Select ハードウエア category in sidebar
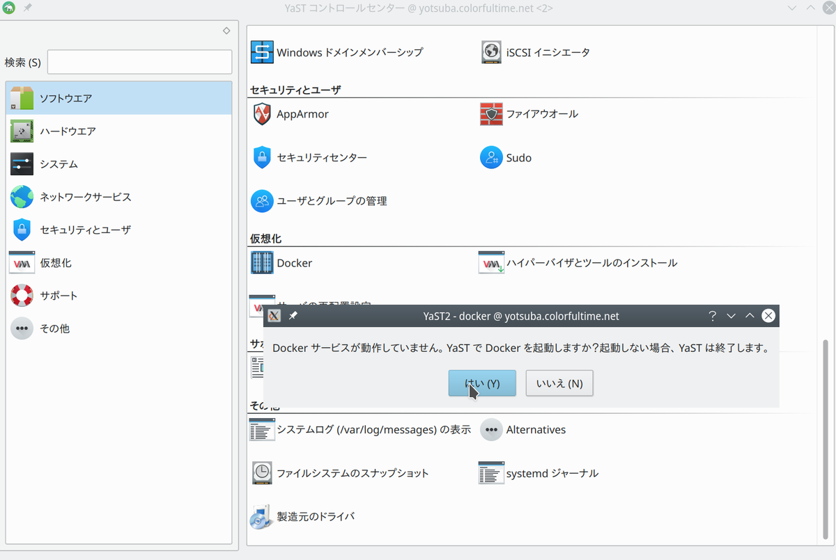836x560 pixels. [118, 131]
